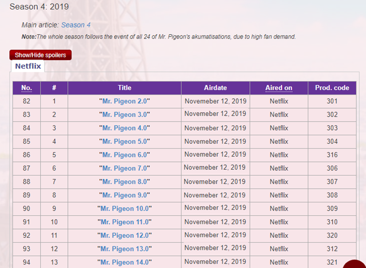Open the Mr. Pigeon 10.0 episode link

coord(124,209)
